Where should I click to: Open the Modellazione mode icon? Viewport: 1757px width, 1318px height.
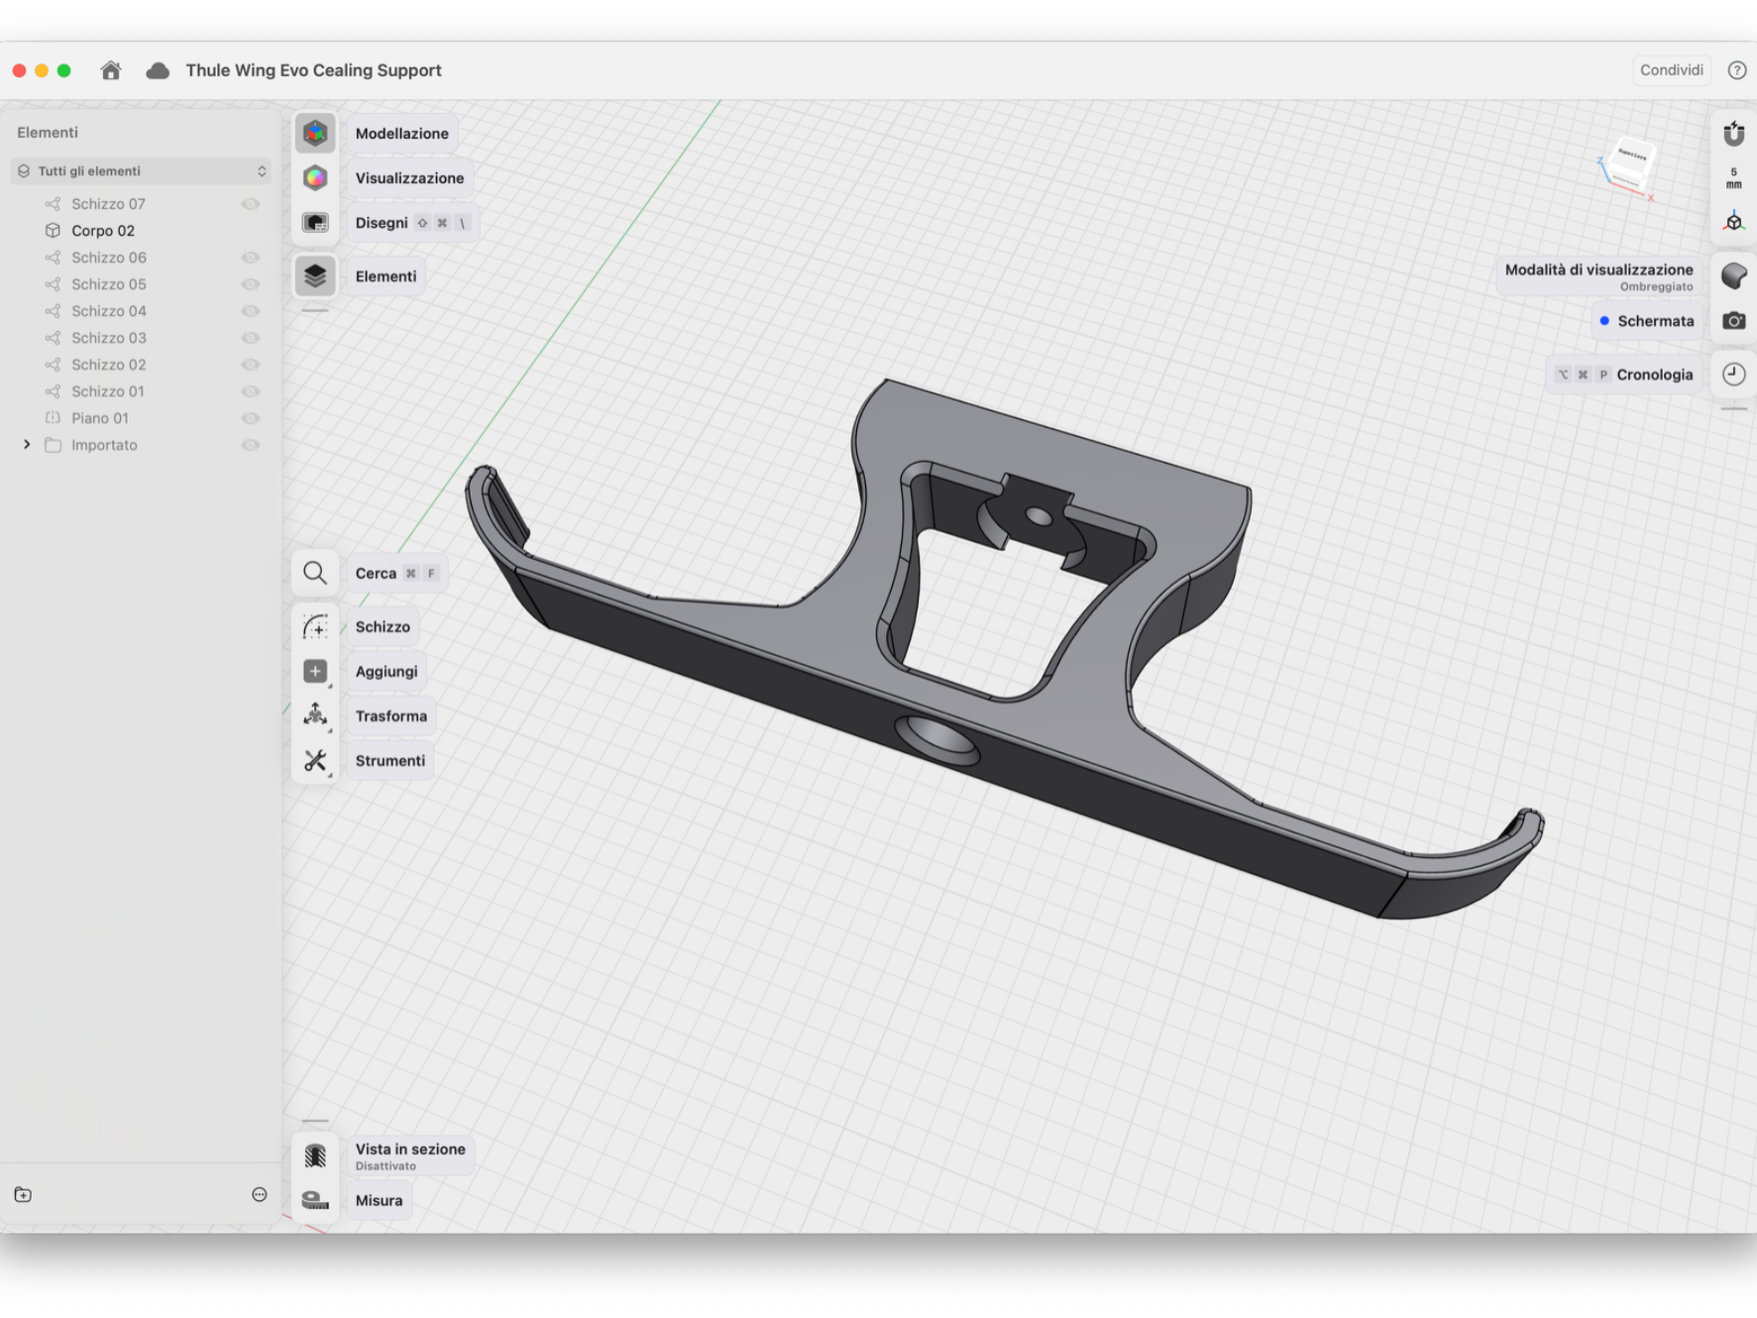315,133
